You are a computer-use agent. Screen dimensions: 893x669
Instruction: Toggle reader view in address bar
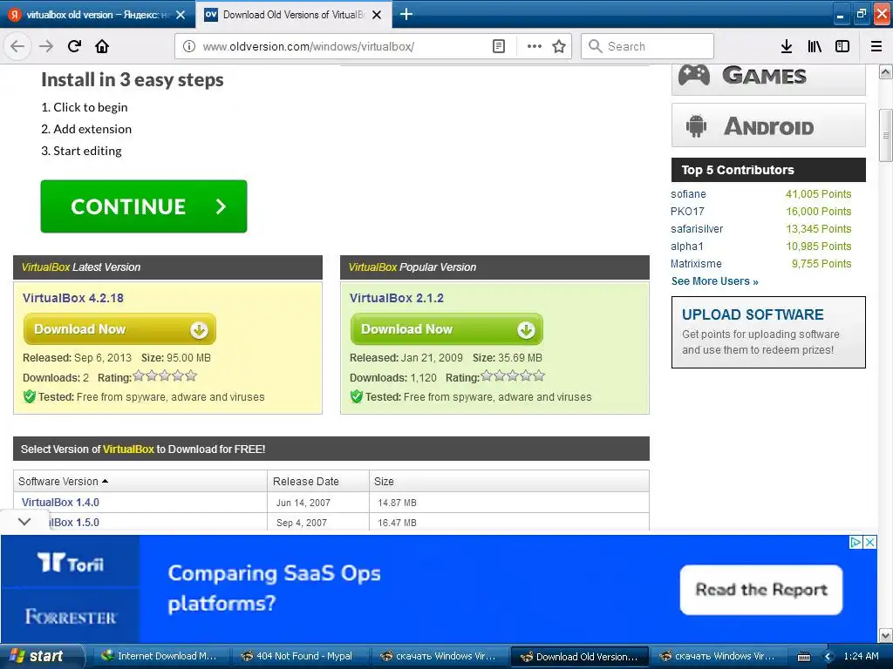[499, 46]
